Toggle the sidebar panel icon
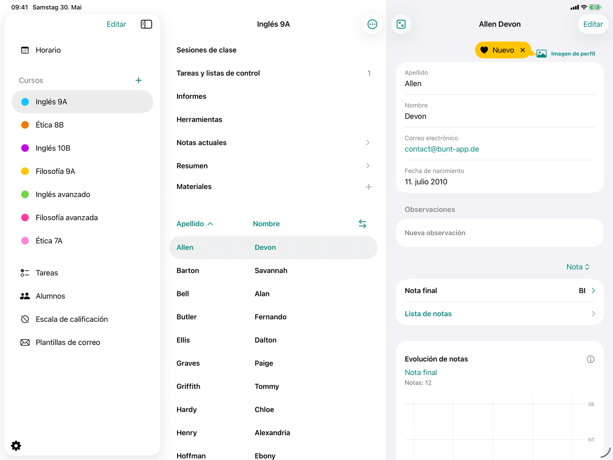Image resolution: width=613 pixels, height=460 pixels. tap(146, 24)
